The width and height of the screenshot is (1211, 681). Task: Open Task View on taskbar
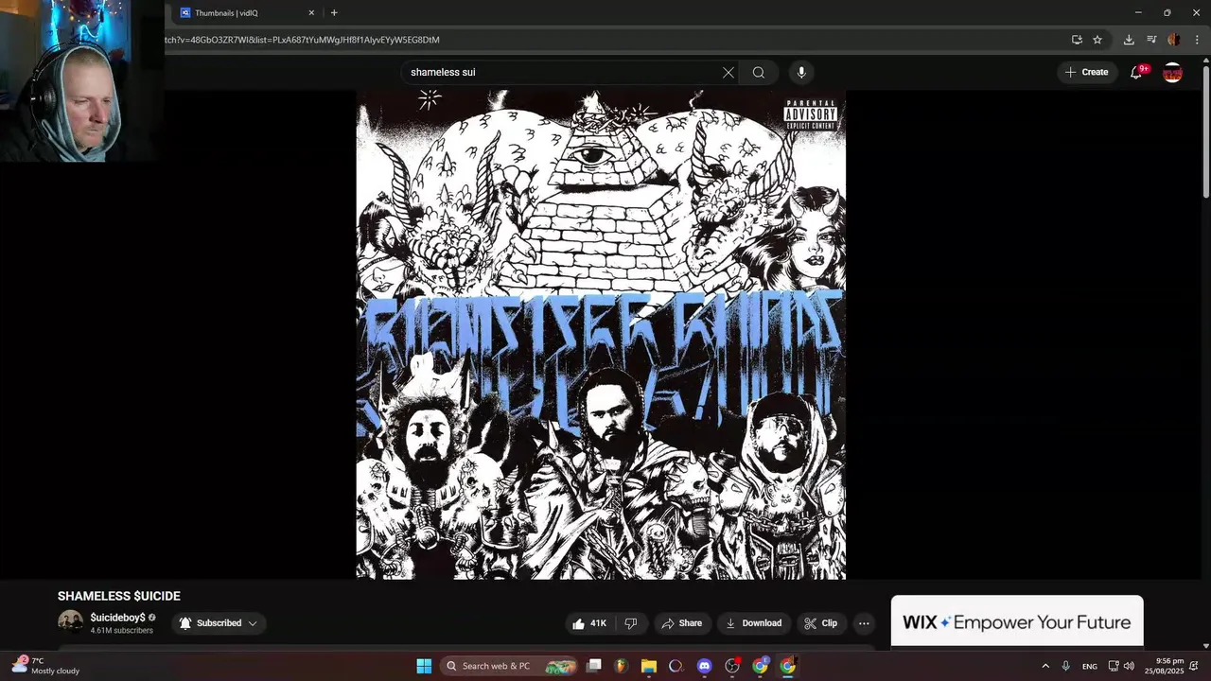(x=593, y=666)
